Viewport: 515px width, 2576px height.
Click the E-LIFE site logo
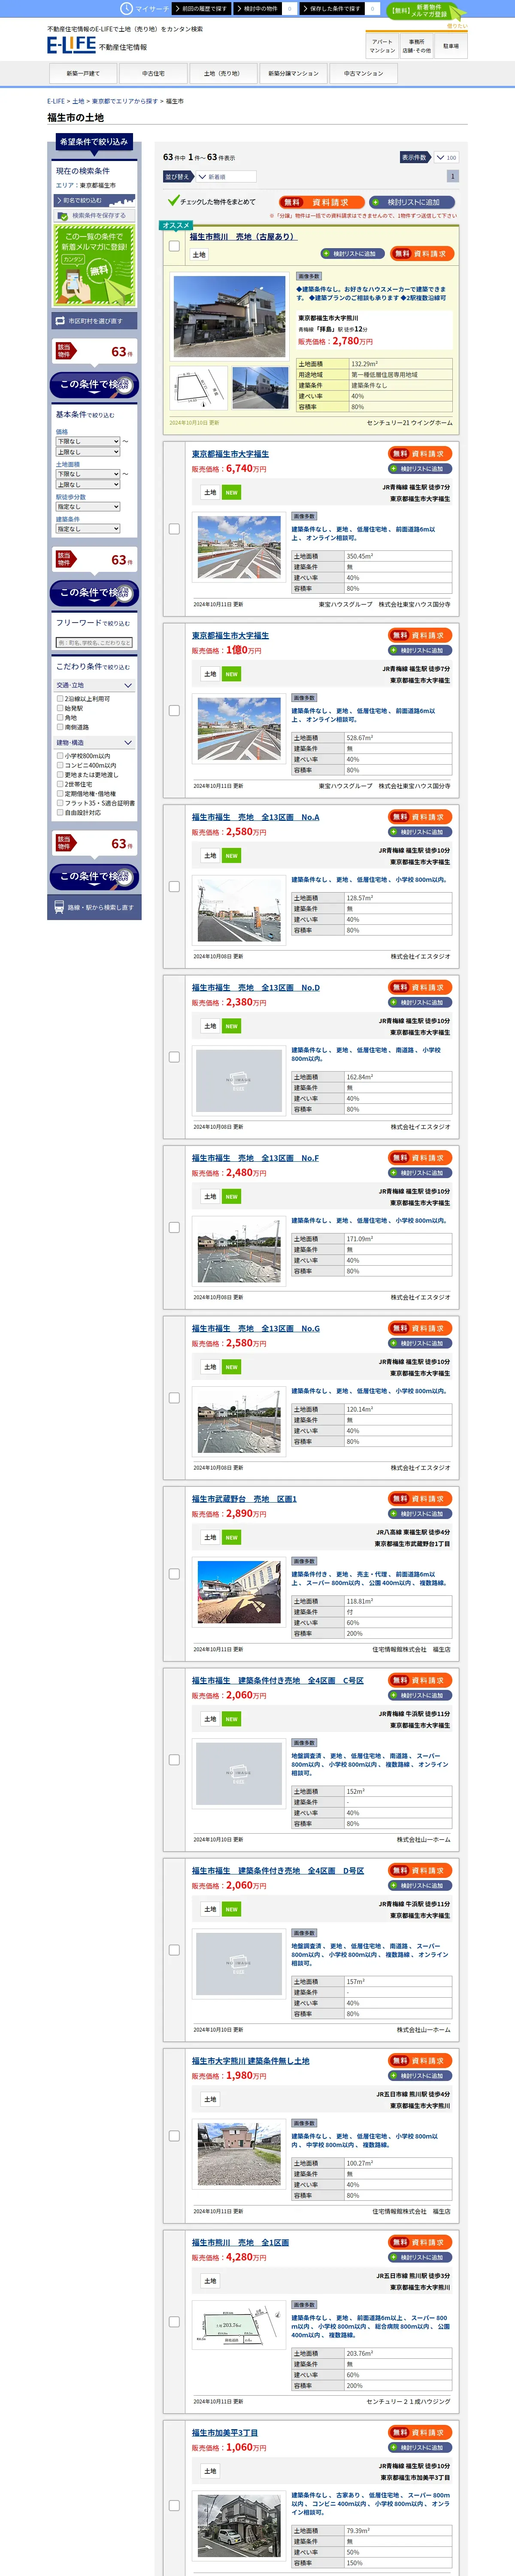[x=71, y=45]
